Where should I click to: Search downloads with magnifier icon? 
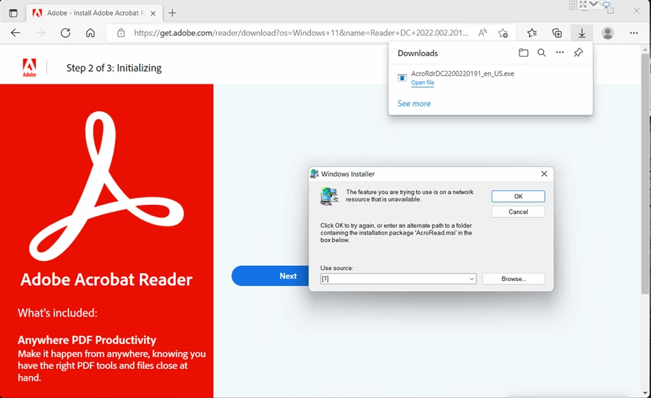point(542,53)
